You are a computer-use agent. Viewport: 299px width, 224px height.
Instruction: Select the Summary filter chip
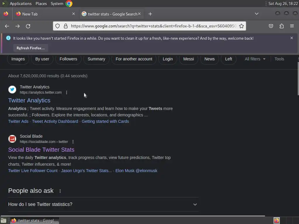96,59
